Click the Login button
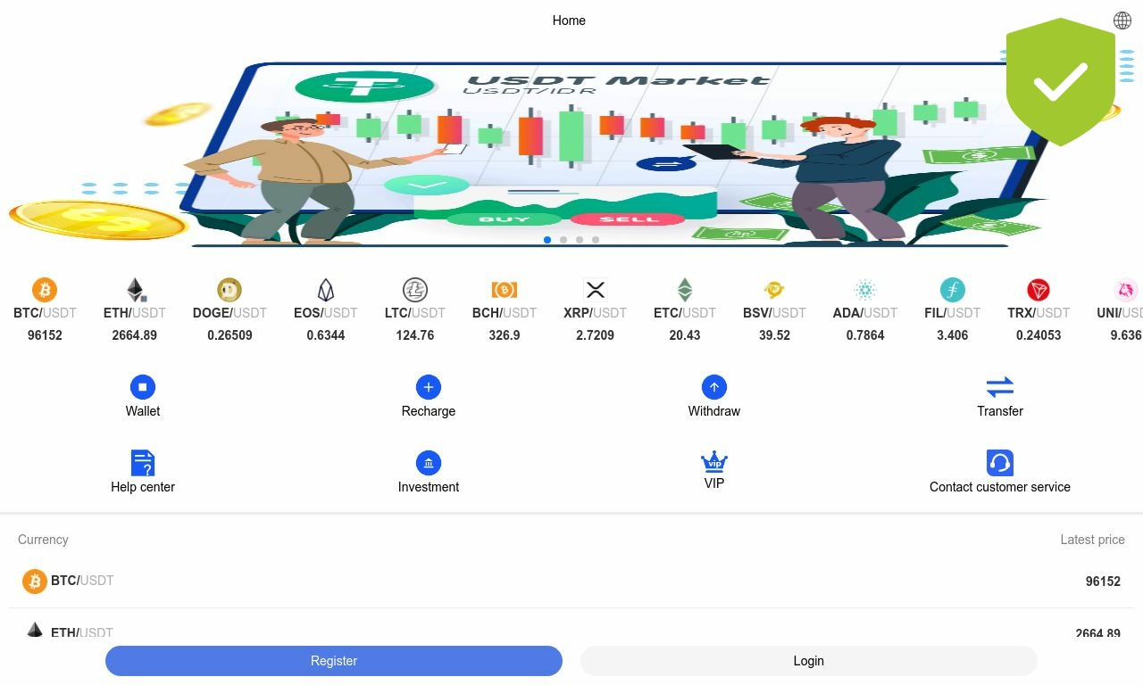Viewport: 1143px width, 685px height. tap(809, 661)
